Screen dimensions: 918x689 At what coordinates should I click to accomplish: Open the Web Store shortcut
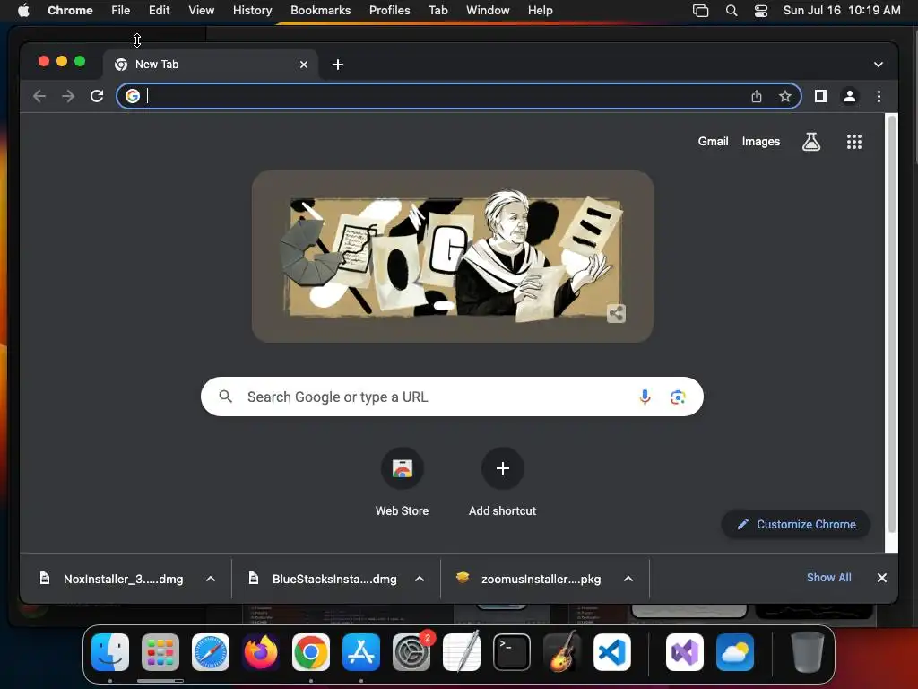[x=403, y=482]
